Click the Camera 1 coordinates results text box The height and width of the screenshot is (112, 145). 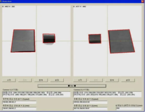click(x=36, y=94)
